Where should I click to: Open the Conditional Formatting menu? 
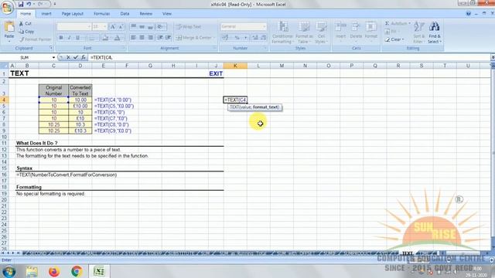point(282,32)
